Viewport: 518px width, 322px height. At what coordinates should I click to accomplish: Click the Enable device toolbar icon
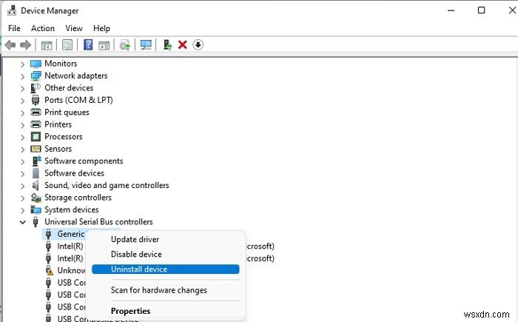167,44
